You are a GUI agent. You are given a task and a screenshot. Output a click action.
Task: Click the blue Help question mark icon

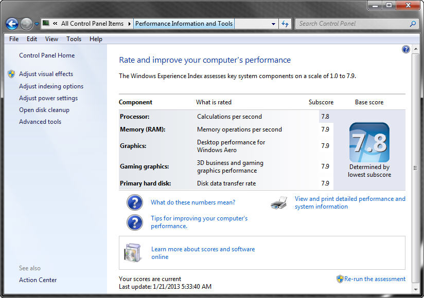pyautogui.click(x=405, y=49)
